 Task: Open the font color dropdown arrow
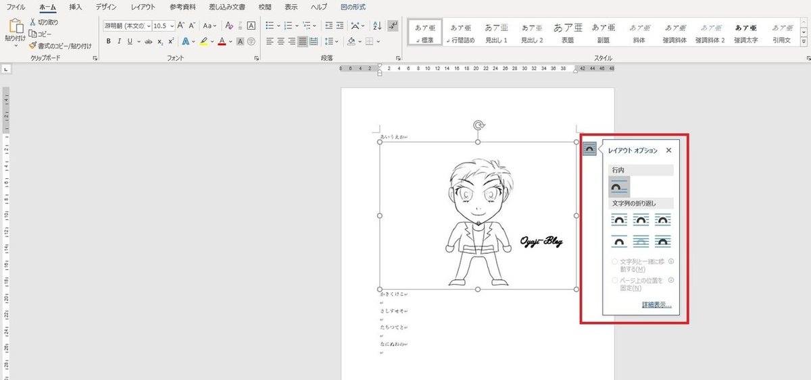pyautogui.click(x=230, y=41)
